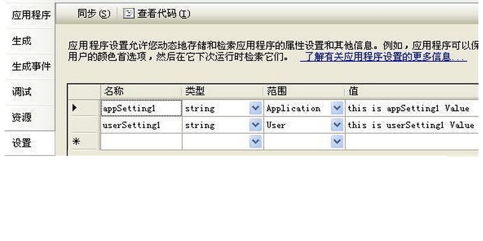The image size is (483, 241).
Task: Expand the type dropdown for appSetting1
Action: tap(255, 108)
